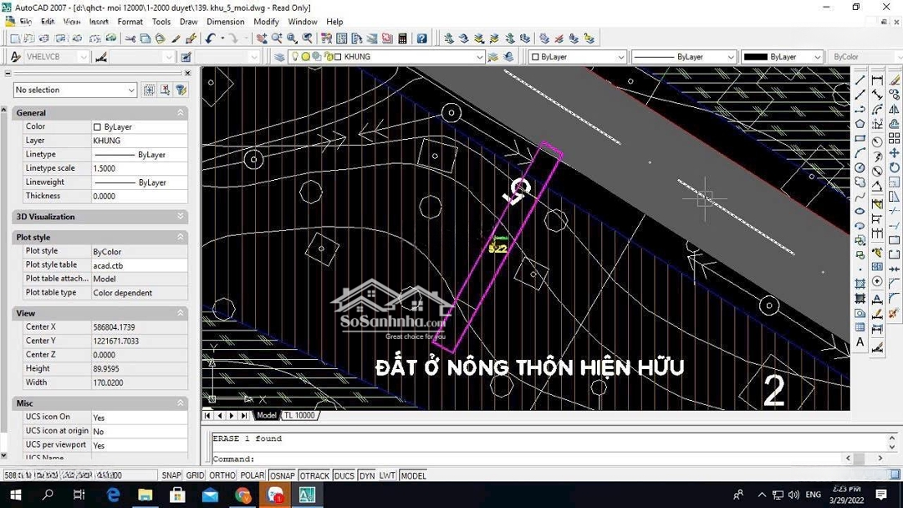Click the Undo arrow icon

pos(210,38)
